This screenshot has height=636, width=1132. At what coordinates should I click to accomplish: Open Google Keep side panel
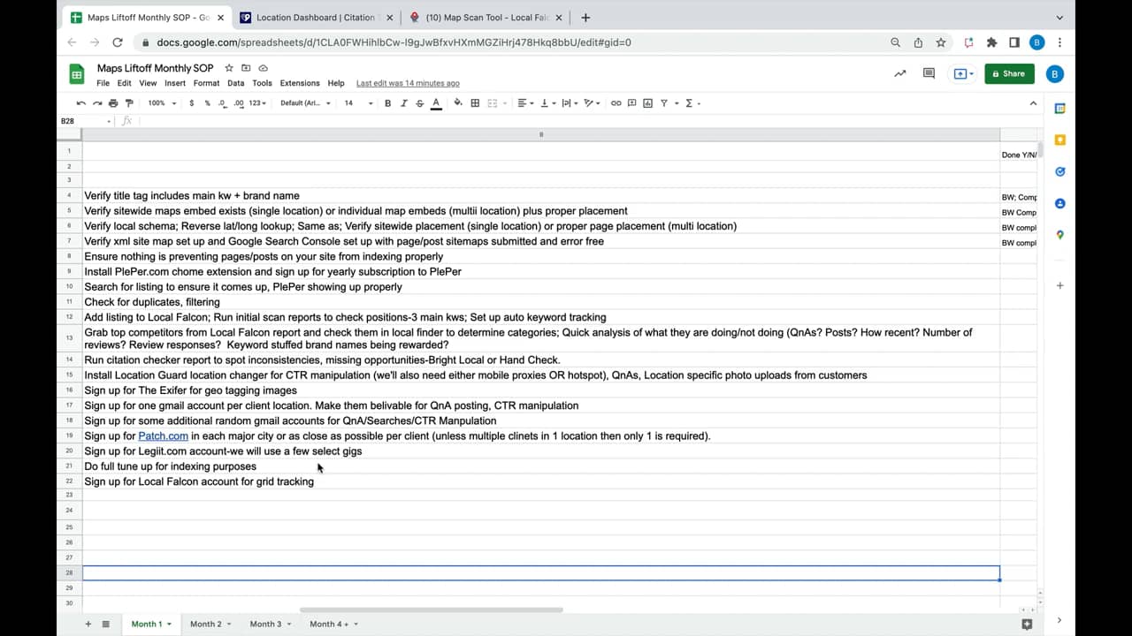(1059, 140)
